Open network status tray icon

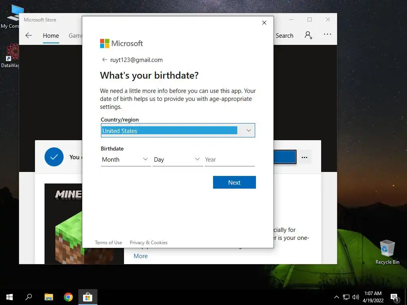(x=346, y=297)
